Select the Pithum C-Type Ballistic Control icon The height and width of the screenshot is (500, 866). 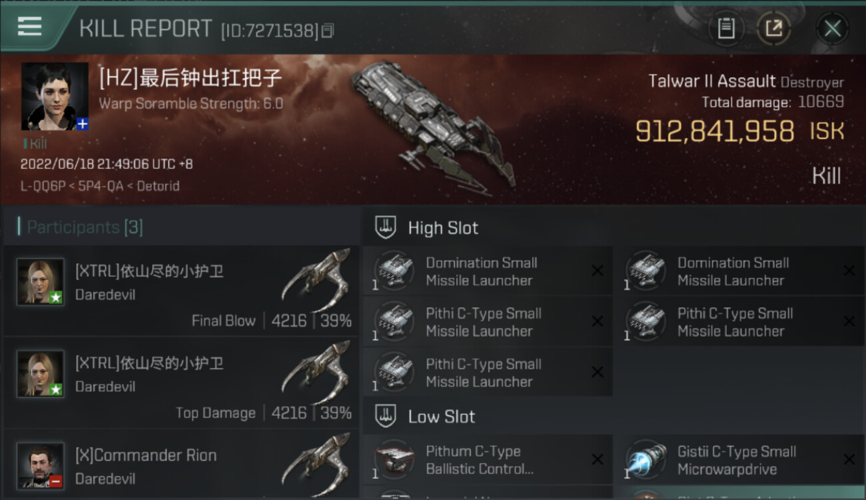(394, 460)
